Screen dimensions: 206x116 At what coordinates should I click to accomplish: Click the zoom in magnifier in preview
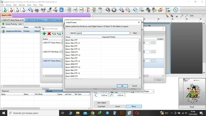182,16
